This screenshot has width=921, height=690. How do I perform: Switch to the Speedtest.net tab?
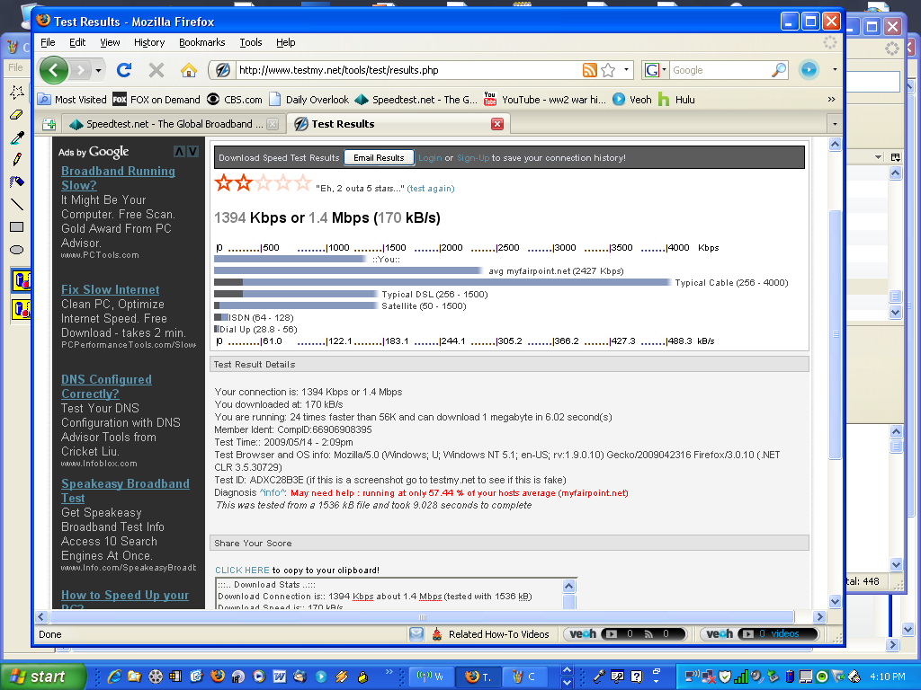tap(166, 124)
